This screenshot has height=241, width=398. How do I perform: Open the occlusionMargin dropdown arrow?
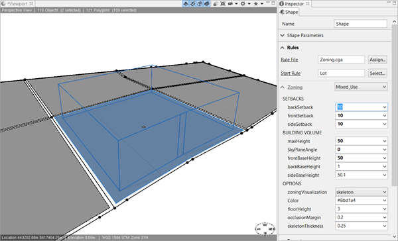click(x=384, y=217)
